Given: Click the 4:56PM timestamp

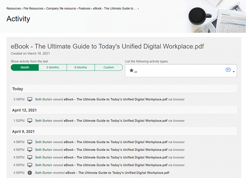Looking at the screenshot, I should coord(19,142).
